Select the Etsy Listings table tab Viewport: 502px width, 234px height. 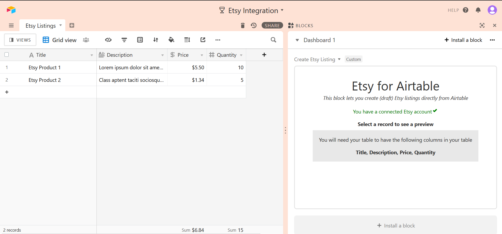(41, 26)
